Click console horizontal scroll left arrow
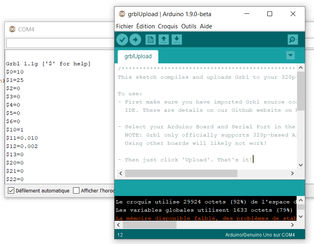This screenshot has width=314, height=244. click(x=118, y=225)
